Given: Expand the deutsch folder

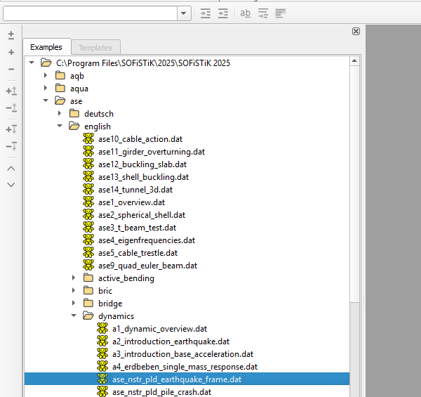Looking at the screenshot, I should click(60, 113).
